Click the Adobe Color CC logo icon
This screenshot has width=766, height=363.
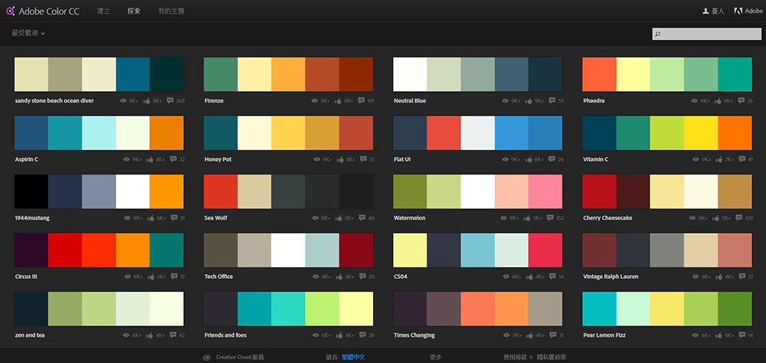[x=10, y=11]
